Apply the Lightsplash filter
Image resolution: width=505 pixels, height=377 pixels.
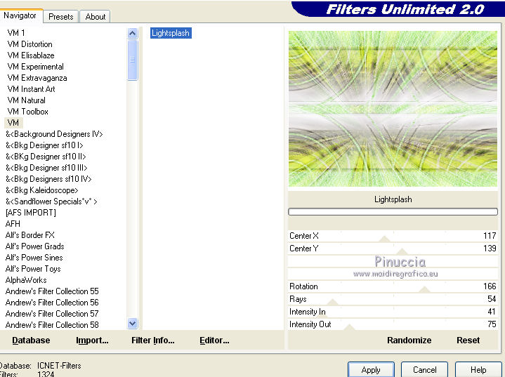pyautogui.click(x=371, y=369)
